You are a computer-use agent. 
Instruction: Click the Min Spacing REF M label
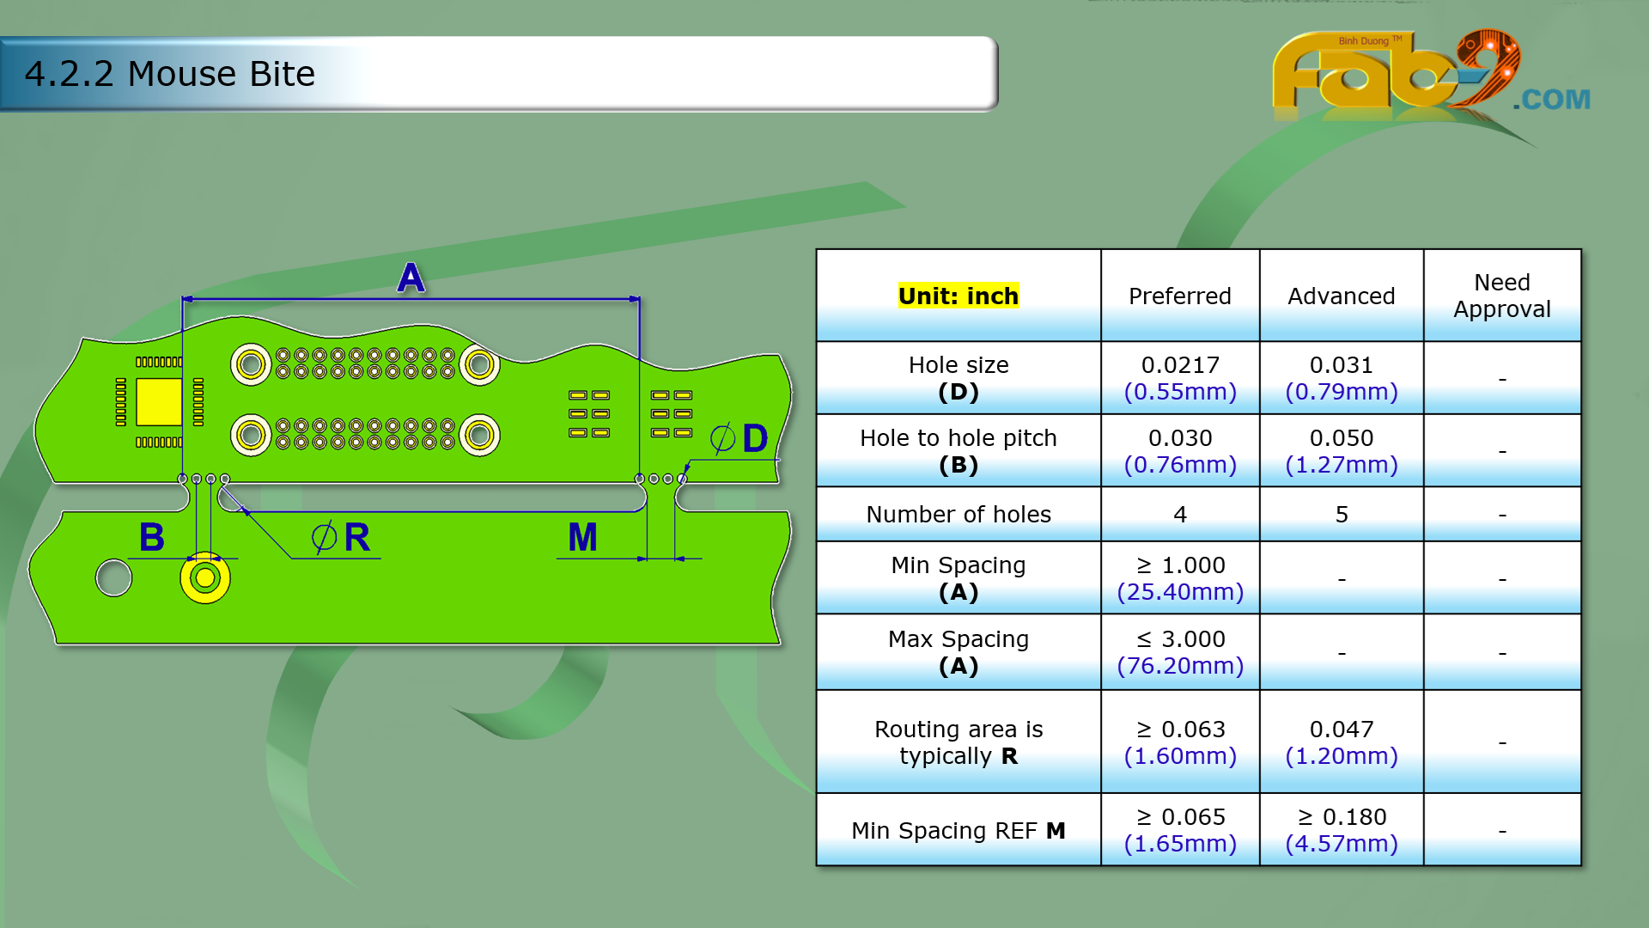click(x=958, y=830)
